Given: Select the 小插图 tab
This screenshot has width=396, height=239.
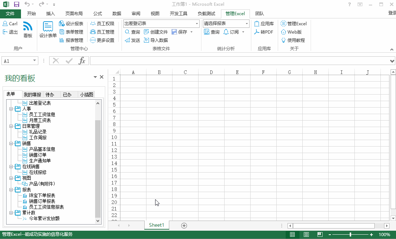Looking at the screenshot, I should click(x=87, y=95).
